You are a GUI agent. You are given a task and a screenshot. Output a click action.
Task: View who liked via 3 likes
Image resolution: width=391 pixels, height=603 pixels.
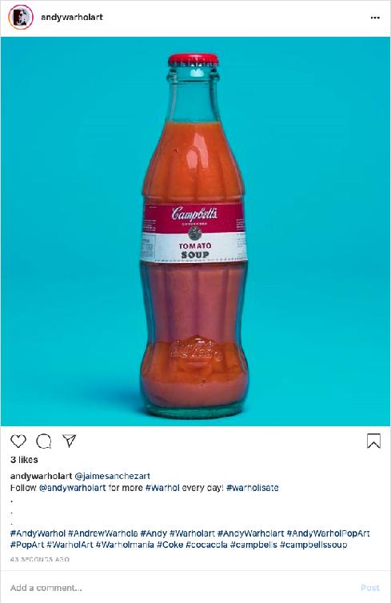coord(24,460)
